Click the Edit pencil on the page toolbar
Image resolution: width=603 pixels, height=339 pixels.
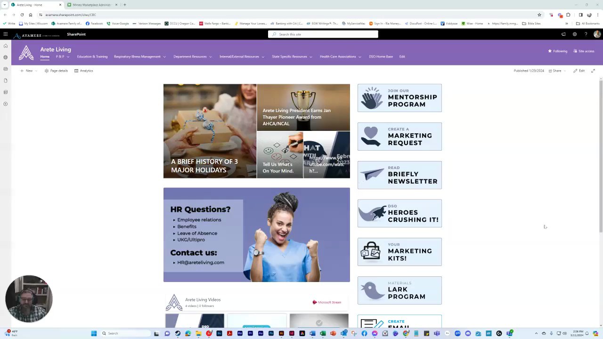click(x=579, y=71)
